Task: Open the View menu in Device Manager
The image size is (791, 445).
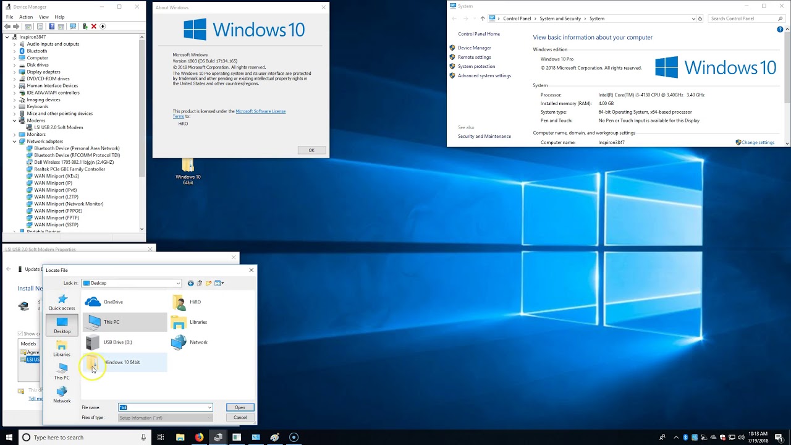Action: point(44,17)
